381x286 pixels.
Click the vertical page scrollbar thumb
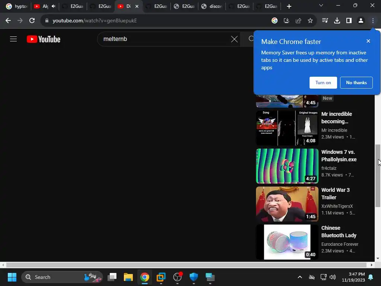(x=378, y=176)
